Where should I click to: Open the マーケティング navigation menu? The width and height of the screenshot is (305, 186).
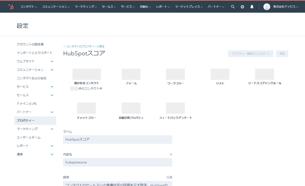click(86, 7)
